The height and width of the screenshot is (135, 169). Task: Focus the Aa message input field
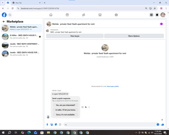point(110,125)
